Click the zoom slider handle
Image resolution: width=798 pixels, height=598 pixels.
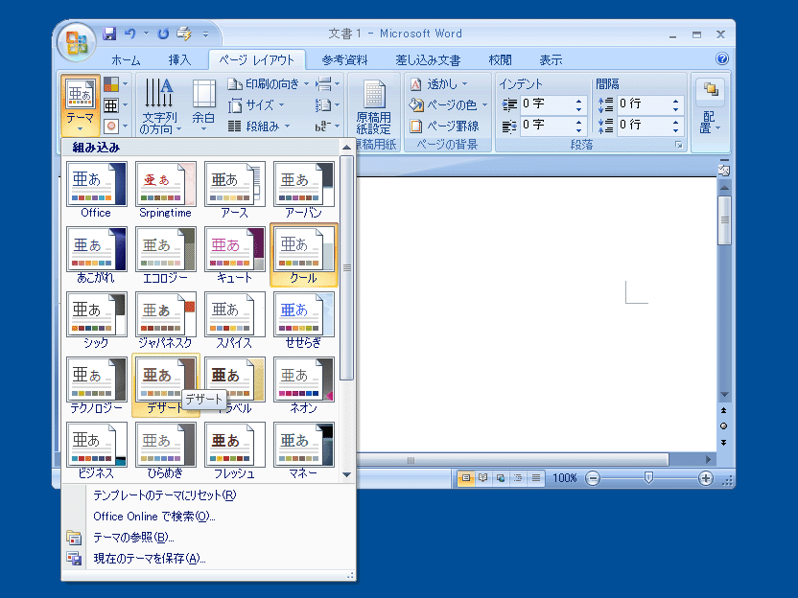tap(648, 478)
